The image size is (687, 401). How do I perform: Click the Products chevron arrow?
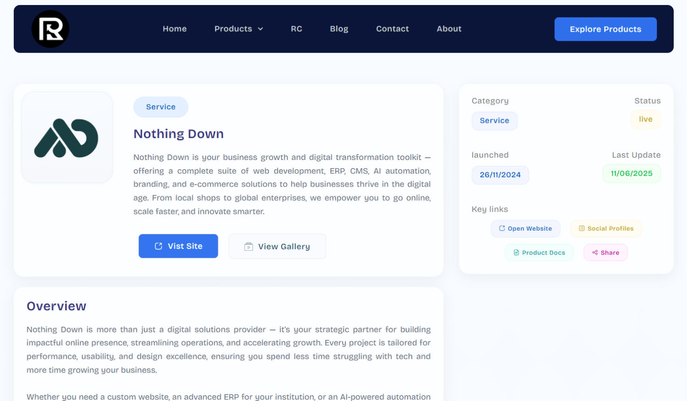(260, 29)
